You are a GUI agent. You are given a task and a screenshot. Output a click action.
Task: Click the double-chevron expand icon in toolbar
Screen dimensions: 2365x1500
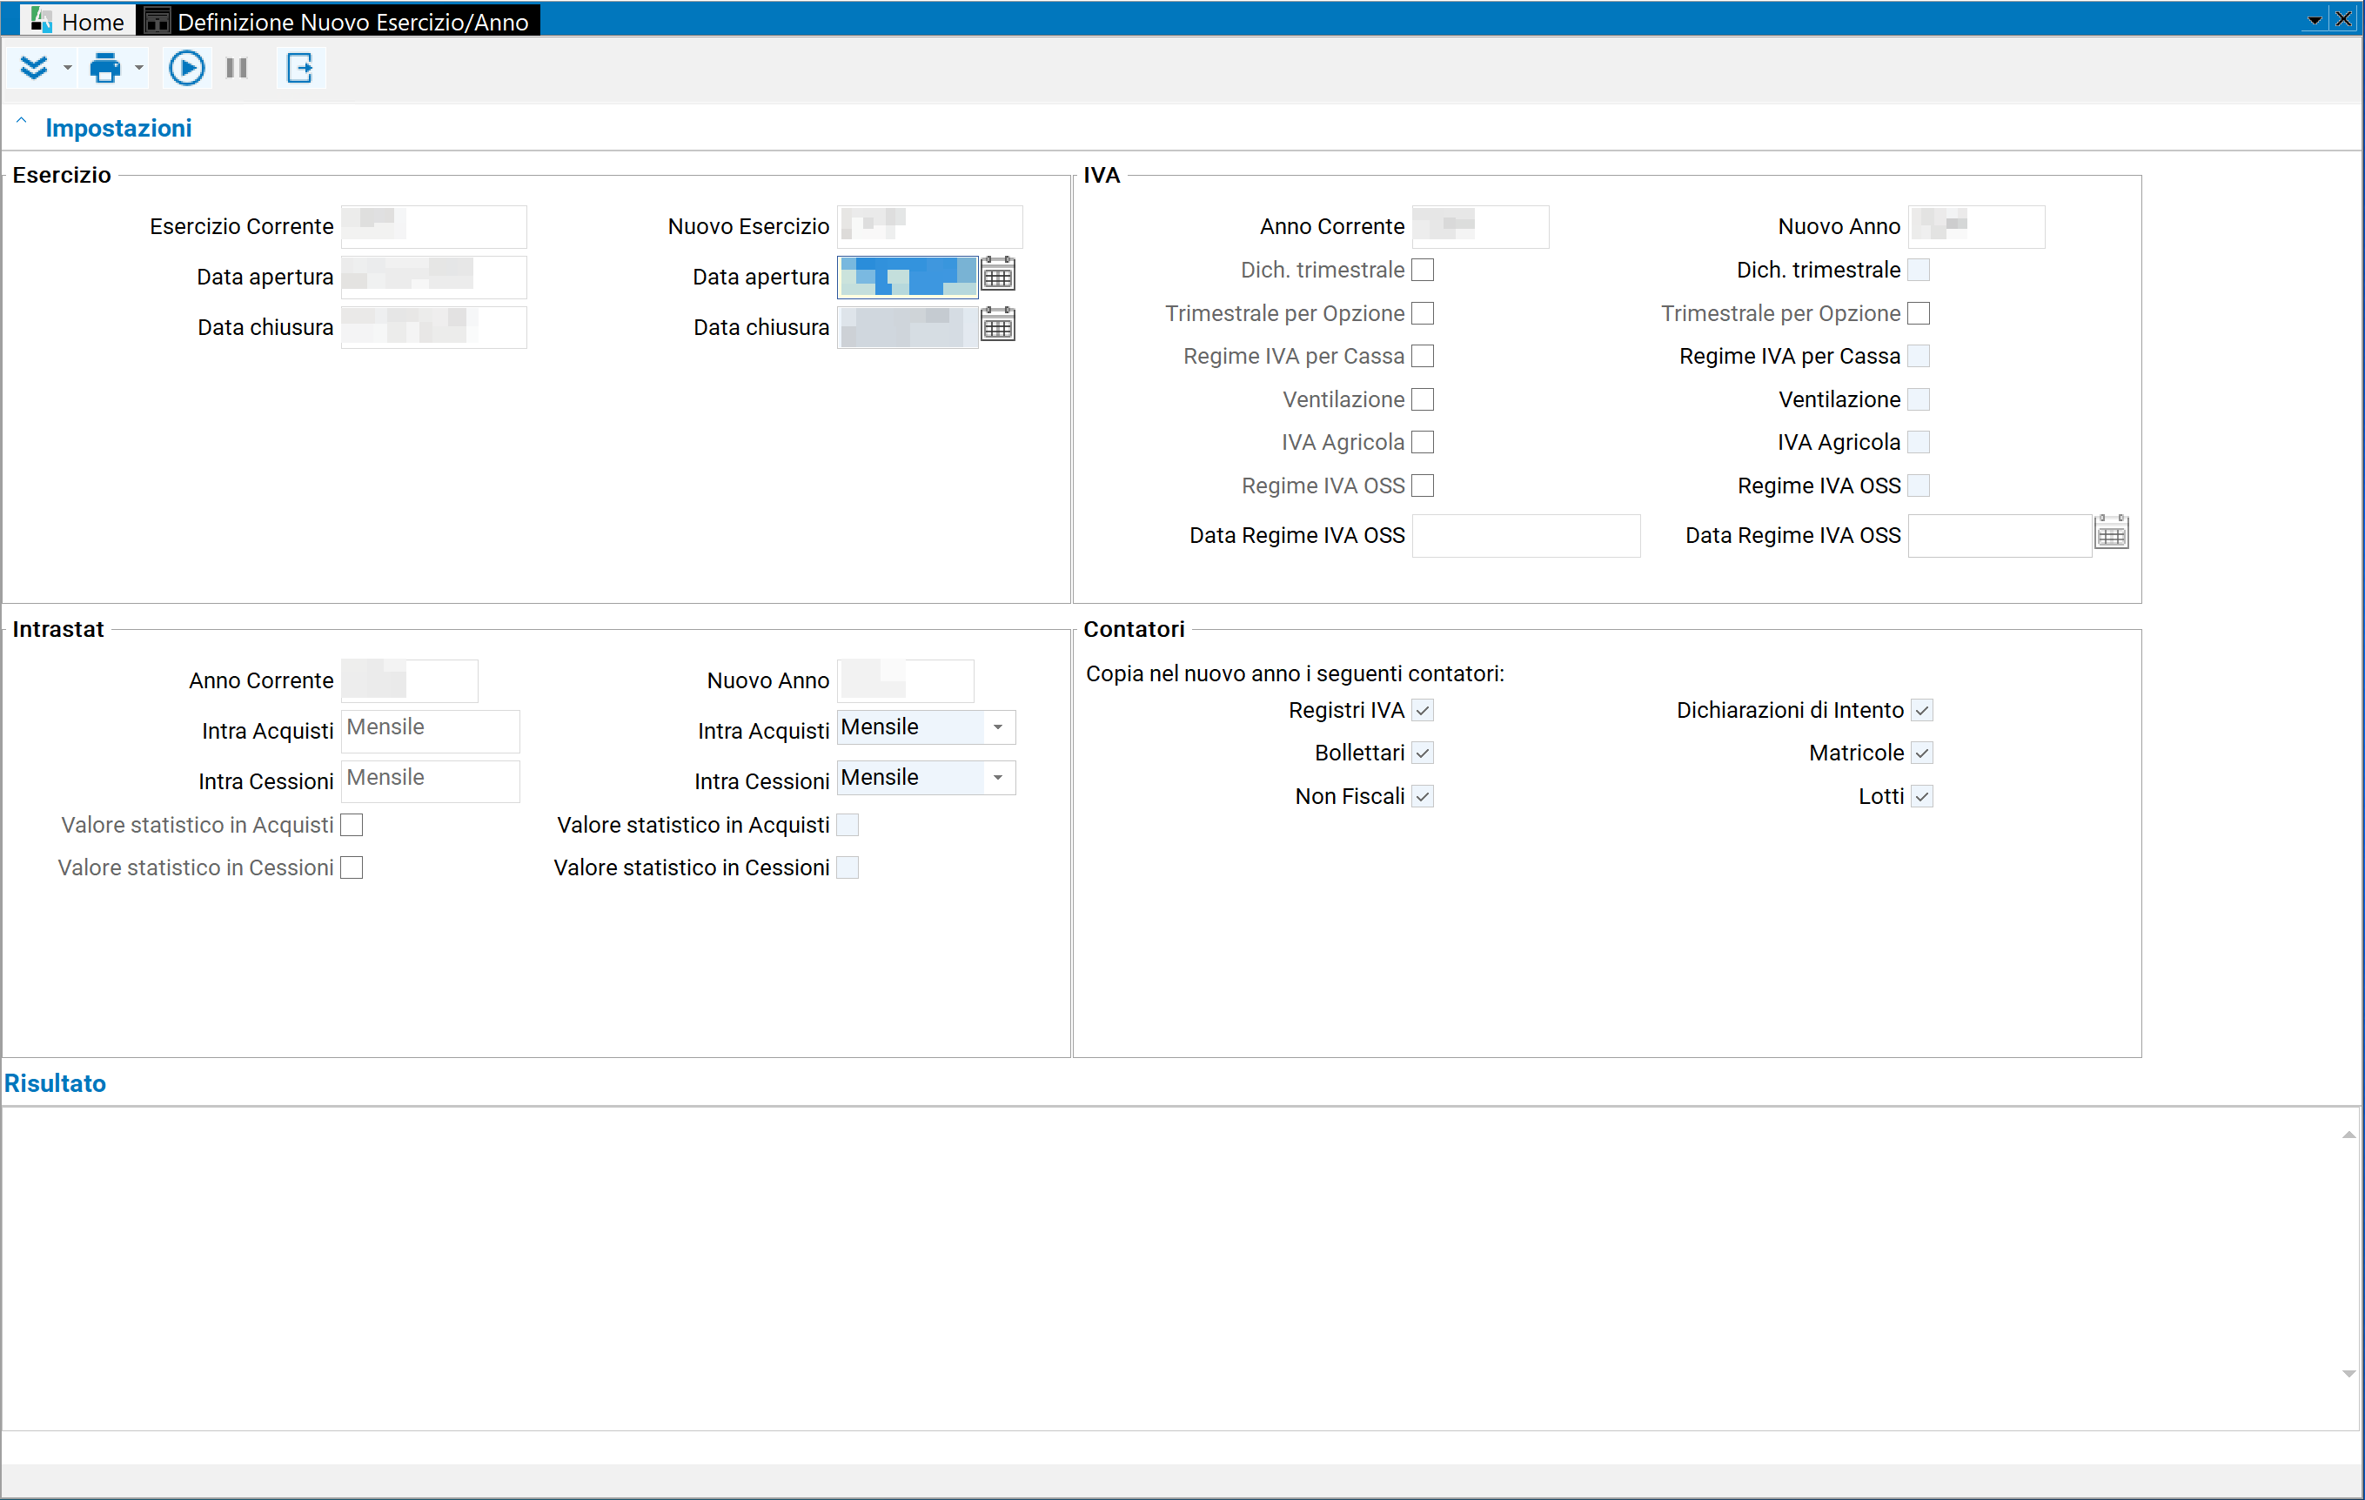point(35,68)
